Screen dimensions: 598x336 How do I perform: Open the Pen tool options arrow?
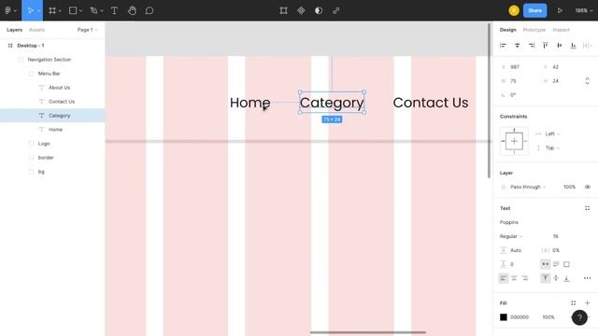[102, 11]
